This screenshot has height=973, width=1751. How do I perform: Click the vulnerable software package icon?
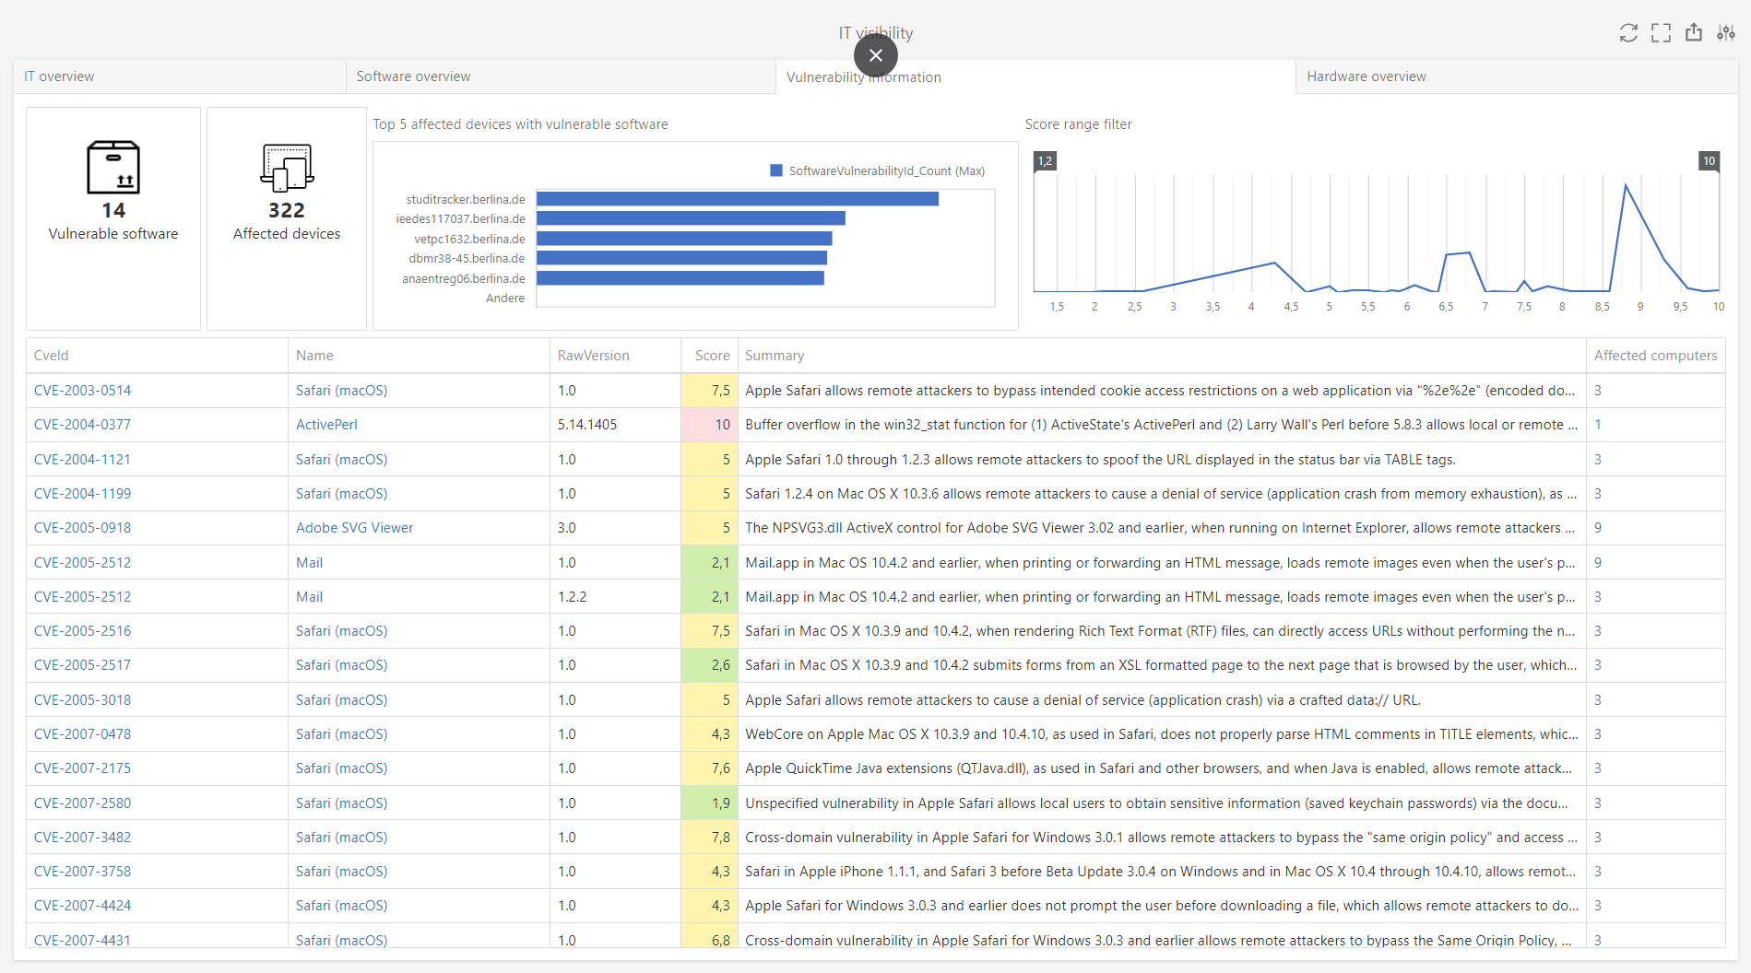point(112,169)
